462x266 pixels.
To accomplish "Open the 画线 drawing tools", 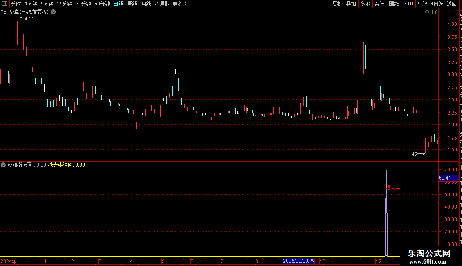I will click(394, 4).
